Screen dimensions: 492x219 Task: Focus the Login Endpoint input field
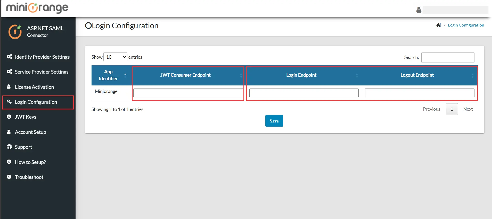click(x=304, y=93)
